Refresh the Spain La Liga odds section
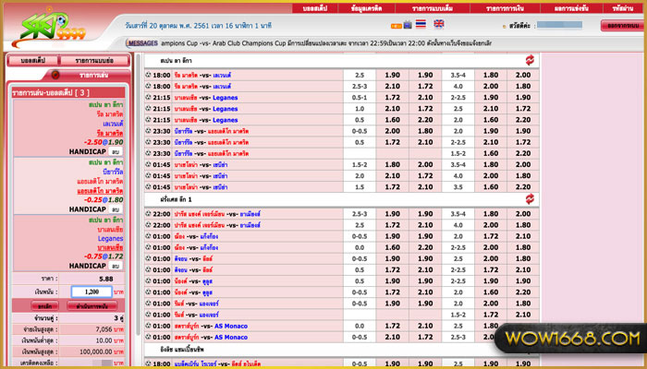 click(529, 59)
